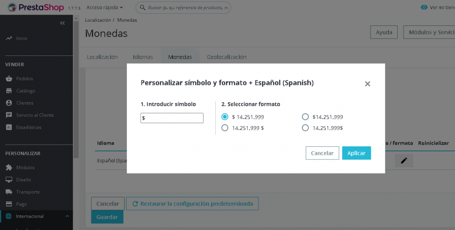Collapse the Internacional menu section
This screenshot has height=230, width=455.
click(x=67, y=216)
